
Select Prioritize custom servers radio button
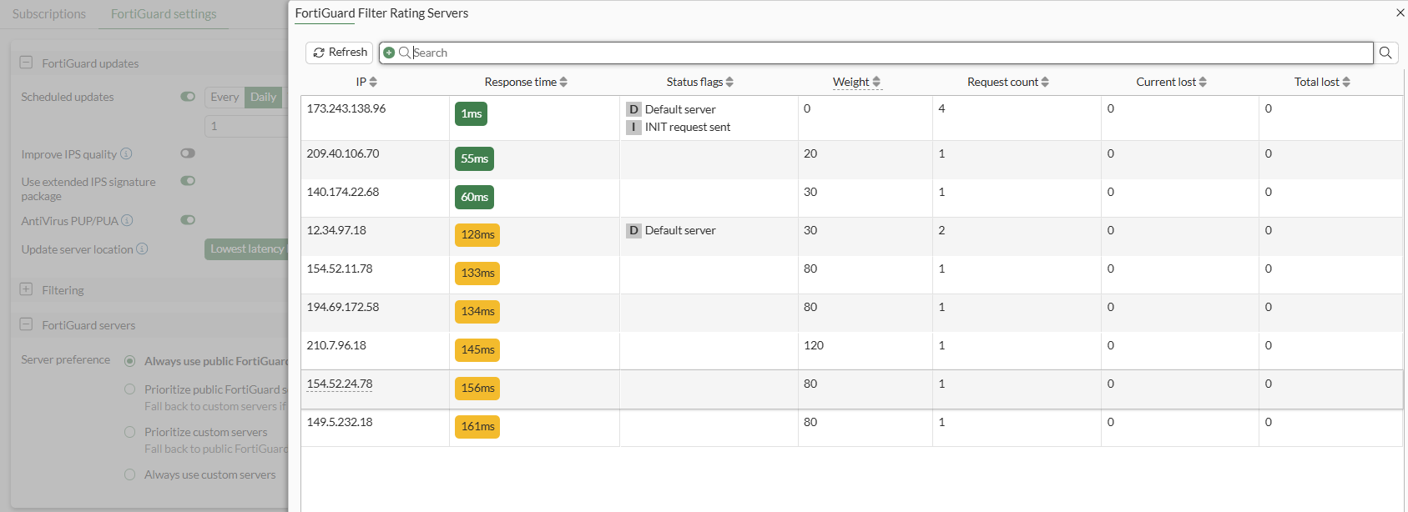point(129,432)
